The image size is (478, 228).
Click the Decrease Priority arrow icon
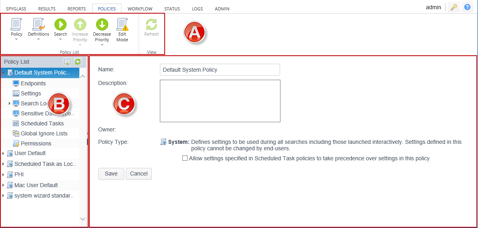[x=102, y=25]
